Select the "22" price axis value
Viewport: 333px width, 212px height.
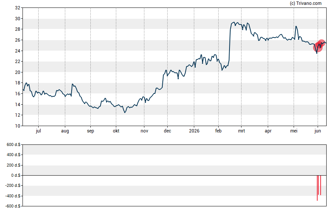(18, 62)
